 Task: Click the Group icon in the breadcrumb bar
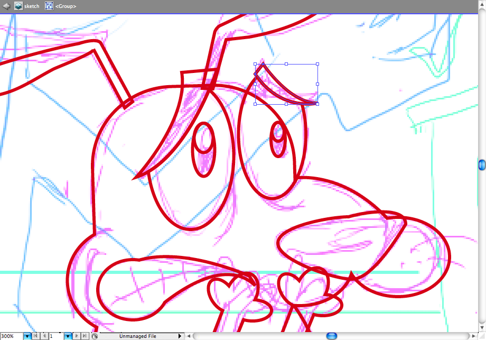point(49,6)
